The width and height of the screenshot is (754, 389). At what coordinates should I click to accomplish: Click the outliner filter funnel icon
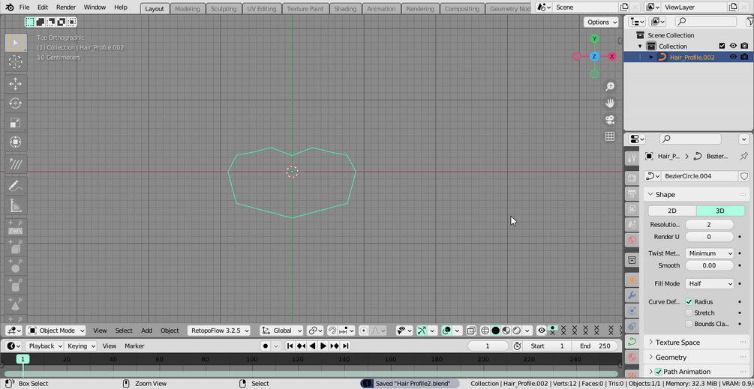point(750,21)
